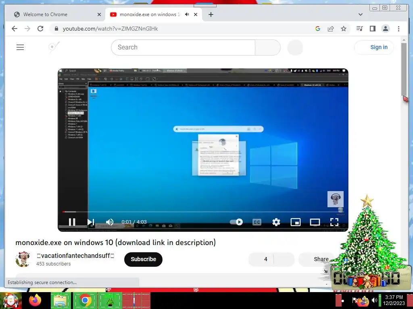Open the Santa Start button on taskbar
Screen dimensions: 413x309
click(x=11, y=301)
